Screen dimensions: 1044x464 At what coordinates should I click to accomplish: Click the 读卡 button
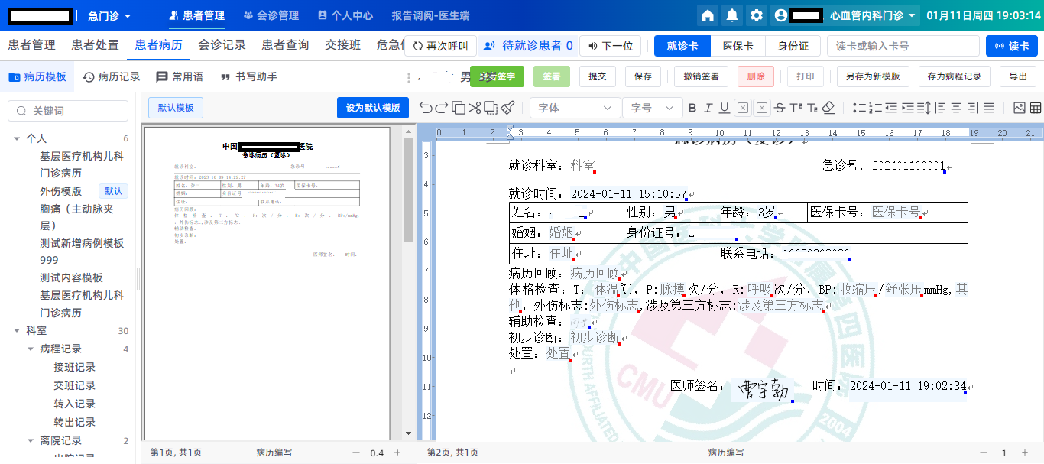(1012, 46)
